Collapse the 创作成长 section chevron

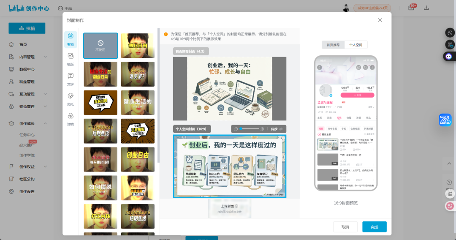tap(45, 124)
